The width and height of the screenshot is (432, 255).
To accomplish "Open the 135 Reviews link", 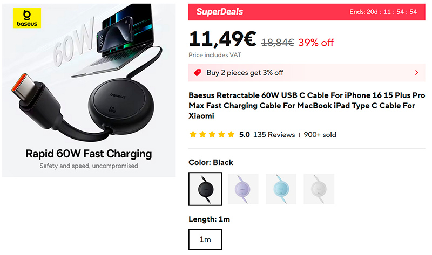I will pos(274,134).
